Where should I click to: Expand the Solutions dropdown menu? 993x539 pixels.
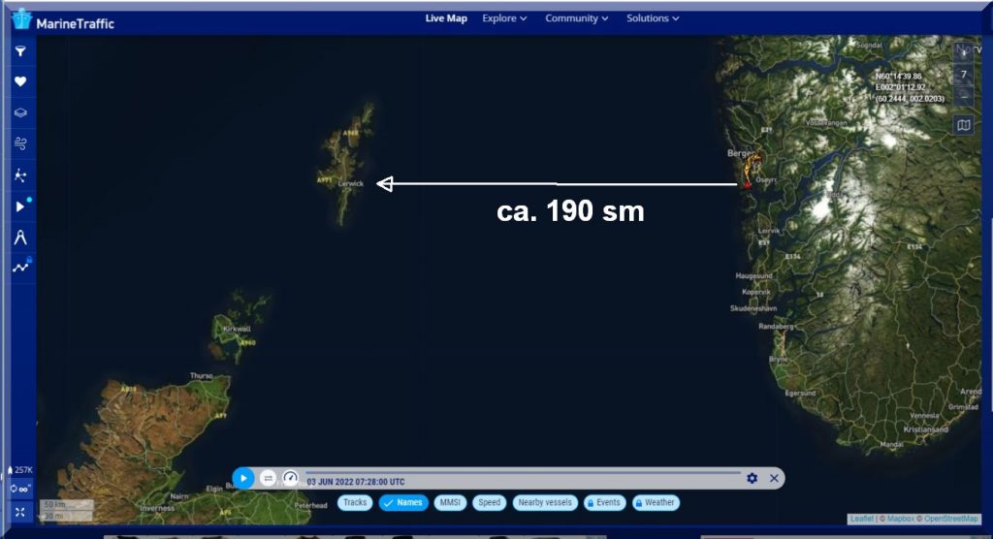tap(653, 18)
